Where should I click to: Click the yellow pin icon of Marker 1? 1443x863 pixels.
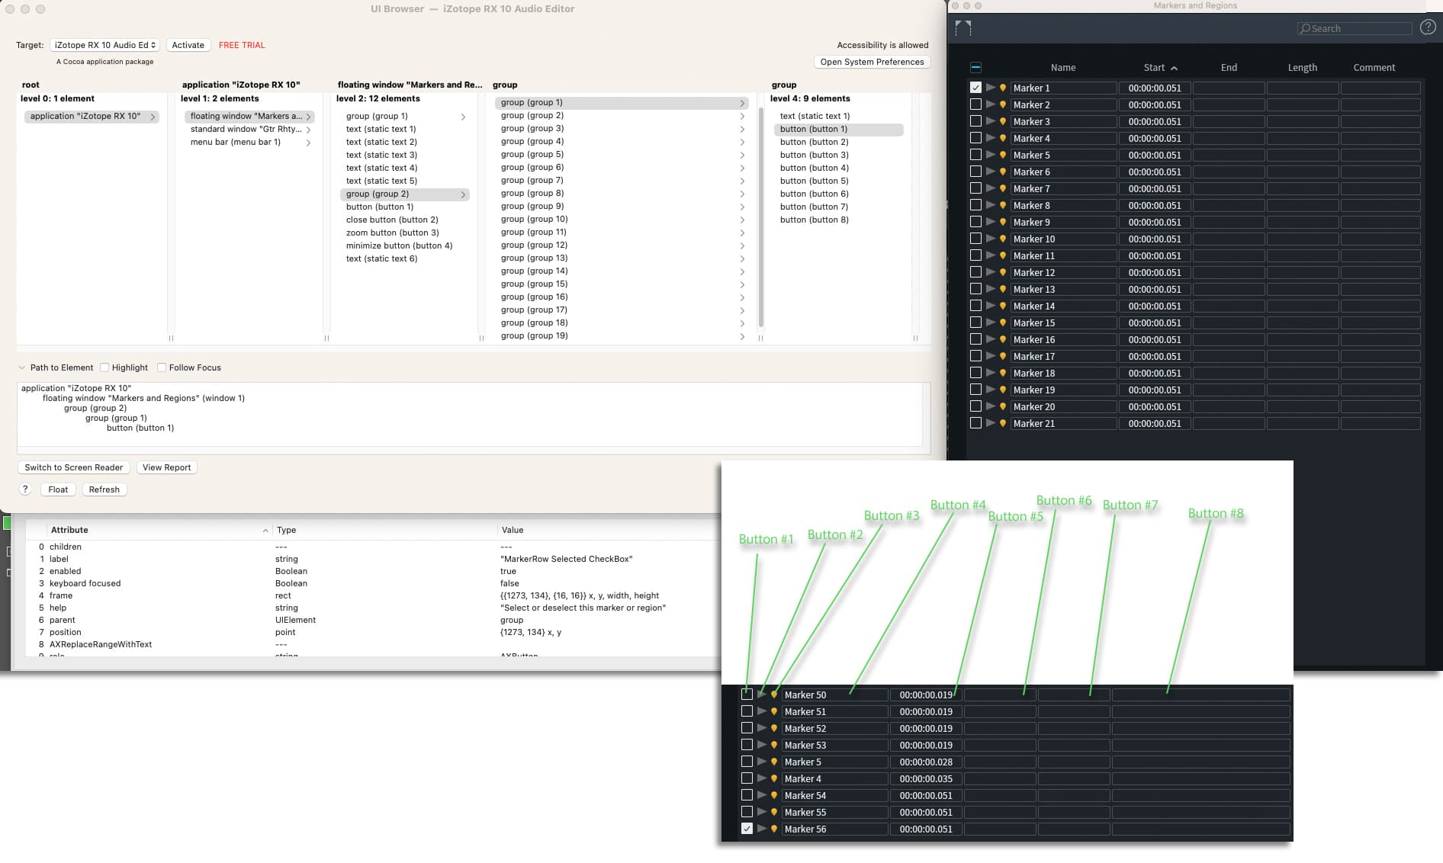tap(1003, 88)
